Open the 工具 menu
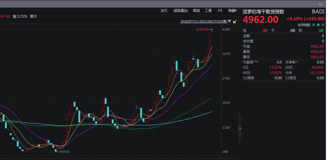Screen dimensions: 328x160 click(208, 11)
